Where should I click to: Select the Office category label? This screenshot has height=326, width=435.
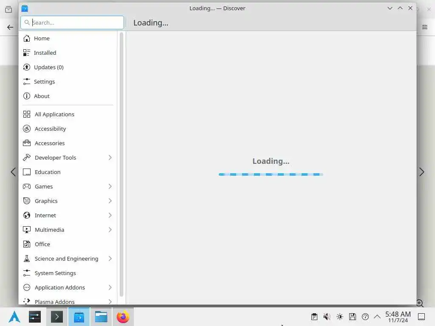(42, 244)
